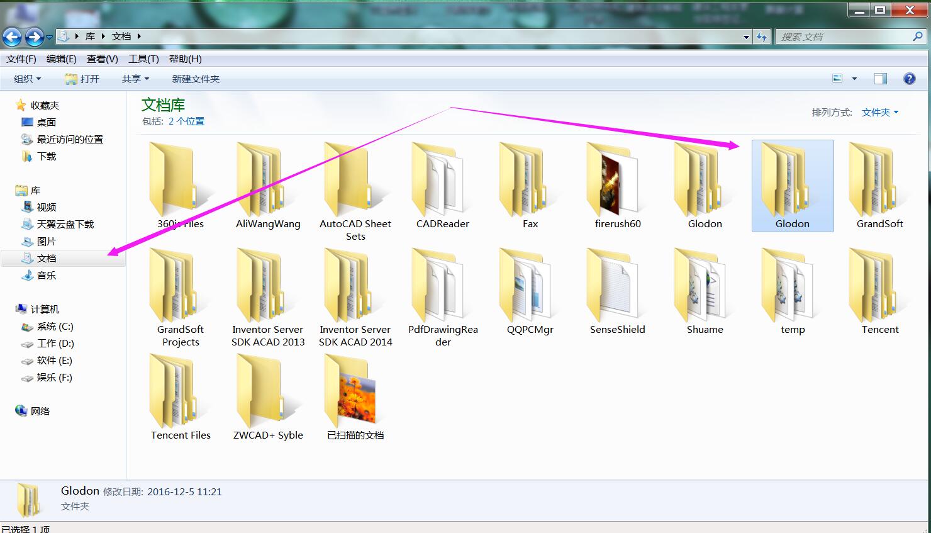Select the temp folder

[793, 291]
